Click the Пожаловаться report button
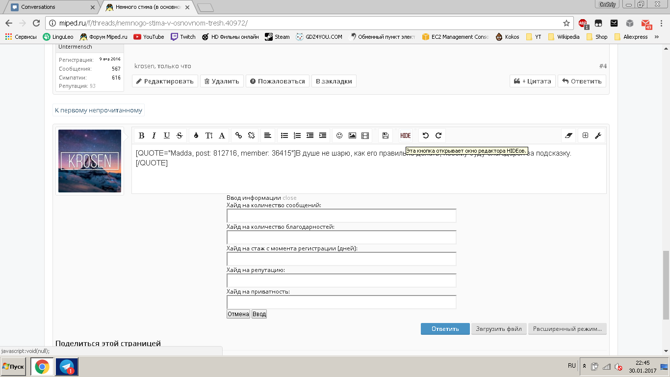The width and height of the screenshot is (670, 377). [278, 81]
